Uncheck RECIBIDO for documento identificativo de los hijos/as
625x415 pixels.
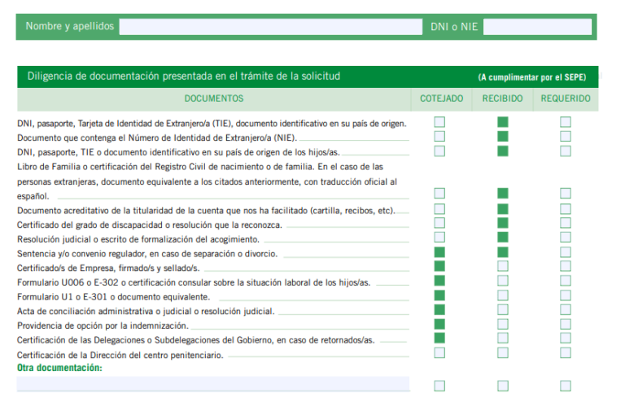pyautogui.click(x=503, y=151)
